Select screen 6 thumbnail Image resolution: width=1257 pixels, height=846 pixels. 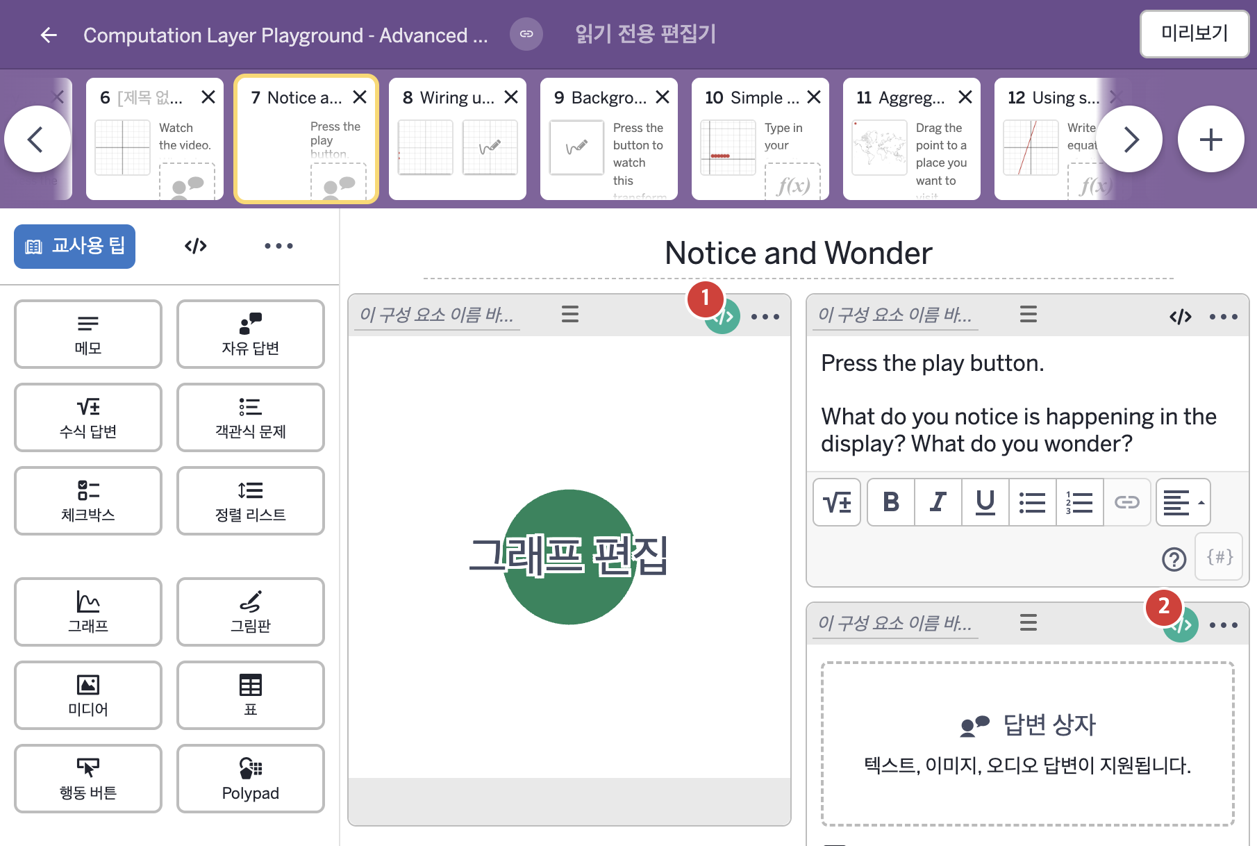pyautogui.click(x=154, y=139)
